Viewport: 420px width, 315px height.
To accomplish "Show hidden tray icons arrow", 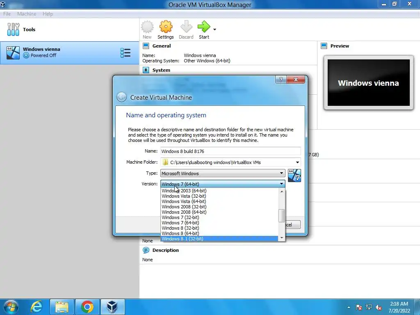I will click(349, 307).
